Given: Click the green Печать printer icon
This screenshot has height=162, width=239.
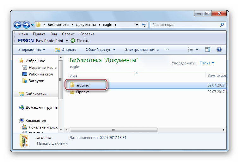Looking at the screenshot, I should coord(73,41).
